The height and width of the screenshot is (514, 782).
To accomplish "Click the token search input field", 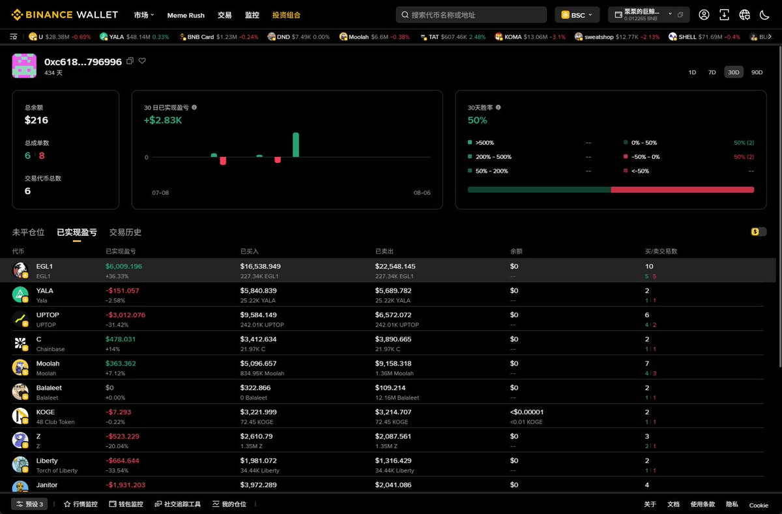I will pyautogui.click(x=471, y=14).
